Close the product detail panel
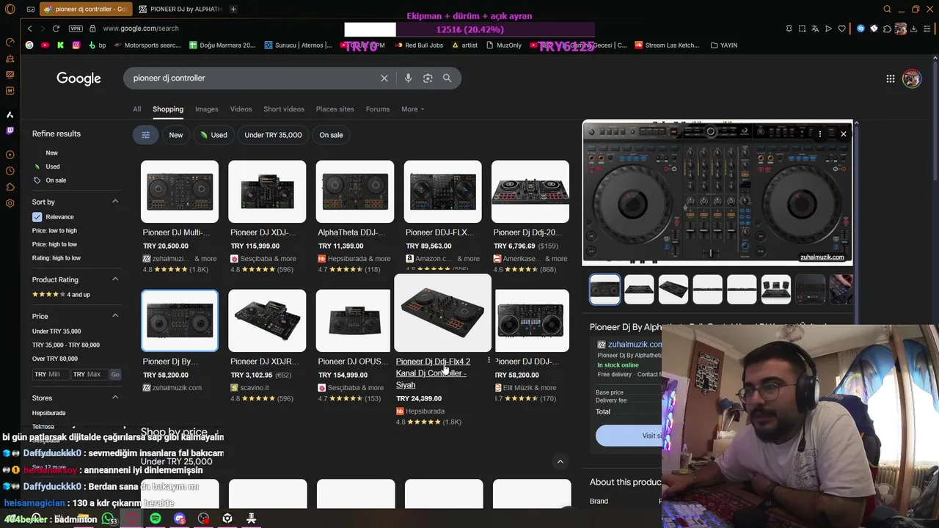This screenshot has width=939, height=528. [x=843, y=134]
